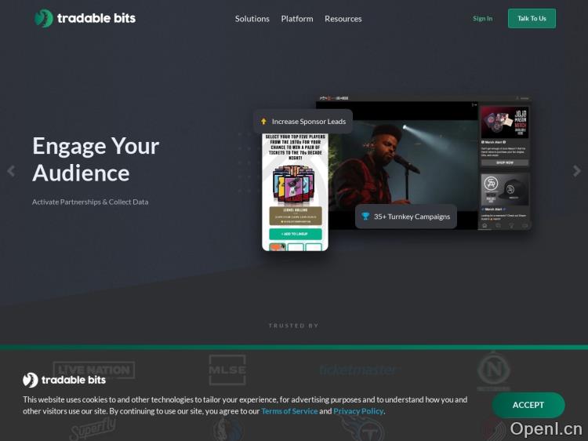The image size is (588, 441).
Task: Open the Privacy Policy link
Action: click(358, 411)
